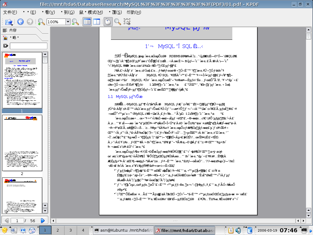Toggle the left navigation panel button
Screen dimensions: 313x235
(87, 22)
